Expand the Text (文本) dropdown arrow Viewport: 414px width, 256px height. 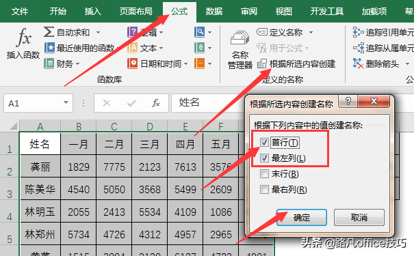(x=161, y=48)
